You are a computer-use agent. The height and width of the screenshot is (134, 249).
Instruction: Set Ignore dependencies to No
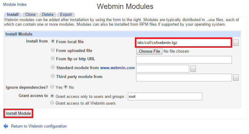pos(66,87)
